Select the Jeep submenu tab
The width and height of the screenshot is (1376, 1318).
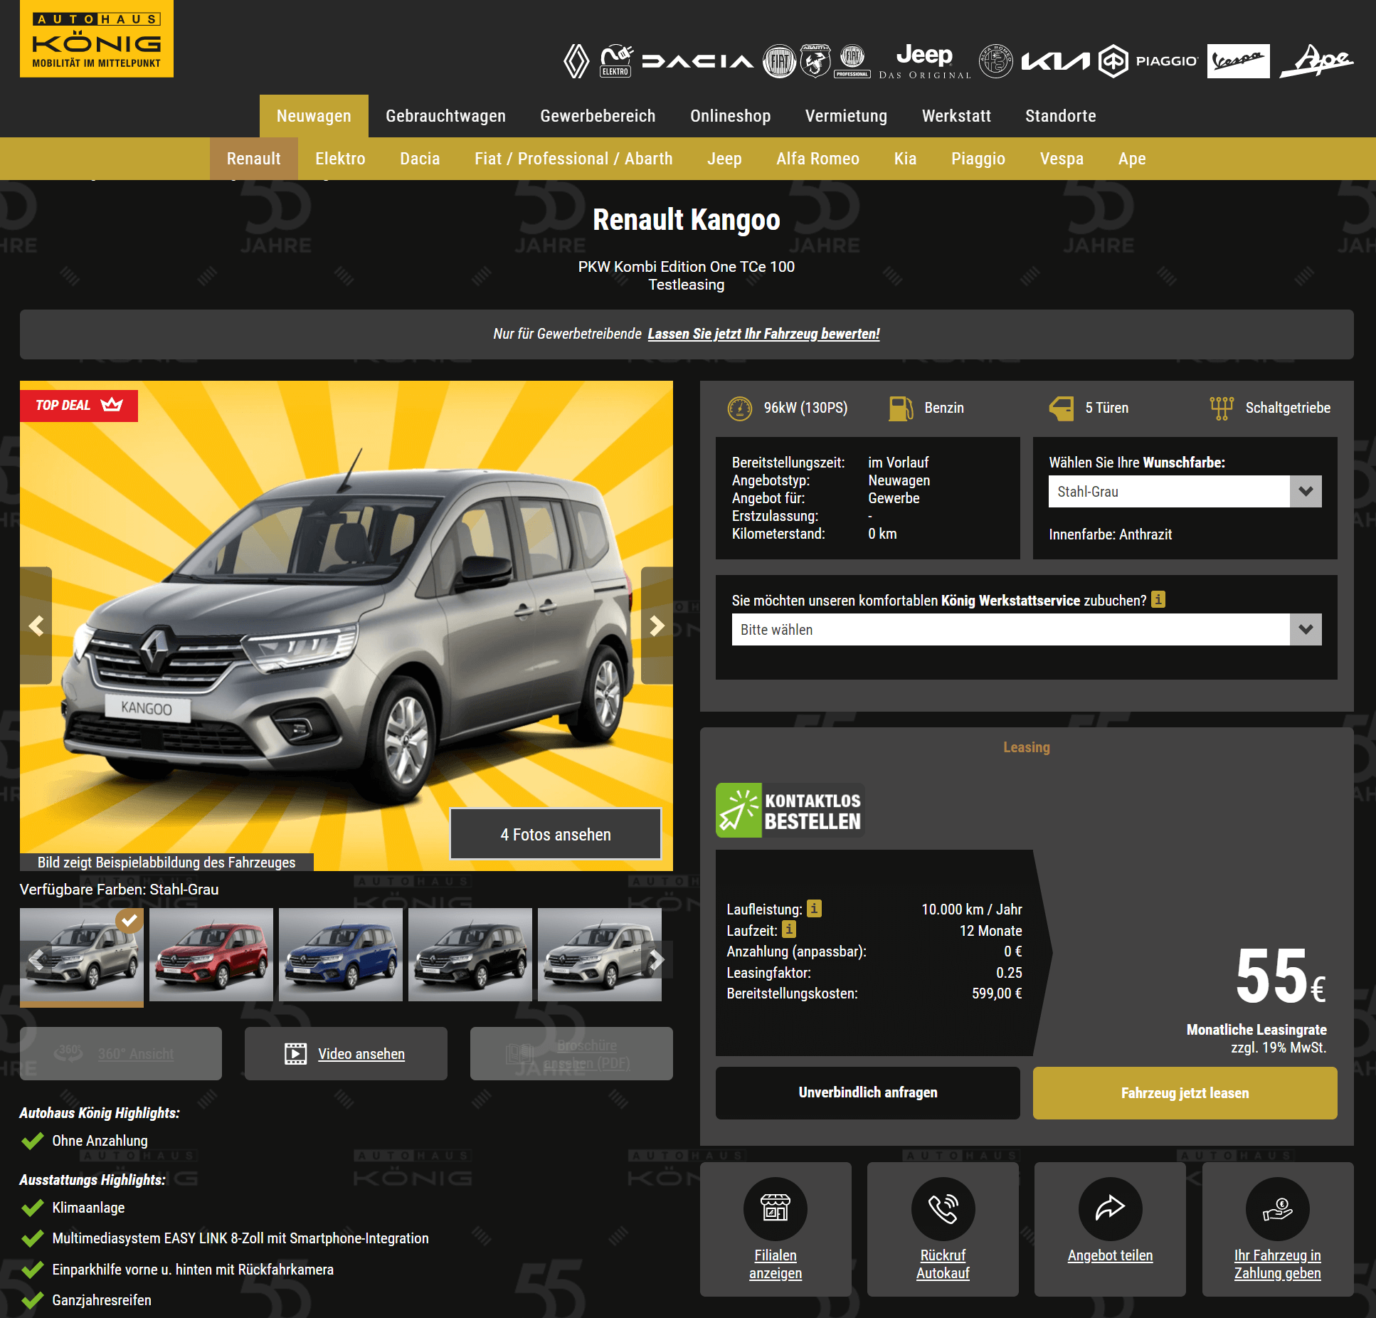[x=724, y=159]
